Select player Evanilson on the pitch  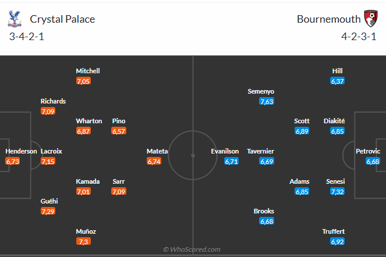[225, 151]
